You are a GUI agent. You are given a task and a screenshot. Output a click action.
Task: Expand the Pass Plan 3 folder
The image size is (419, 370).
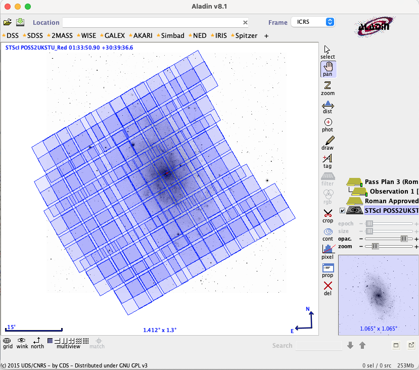(x=354, y=182)
